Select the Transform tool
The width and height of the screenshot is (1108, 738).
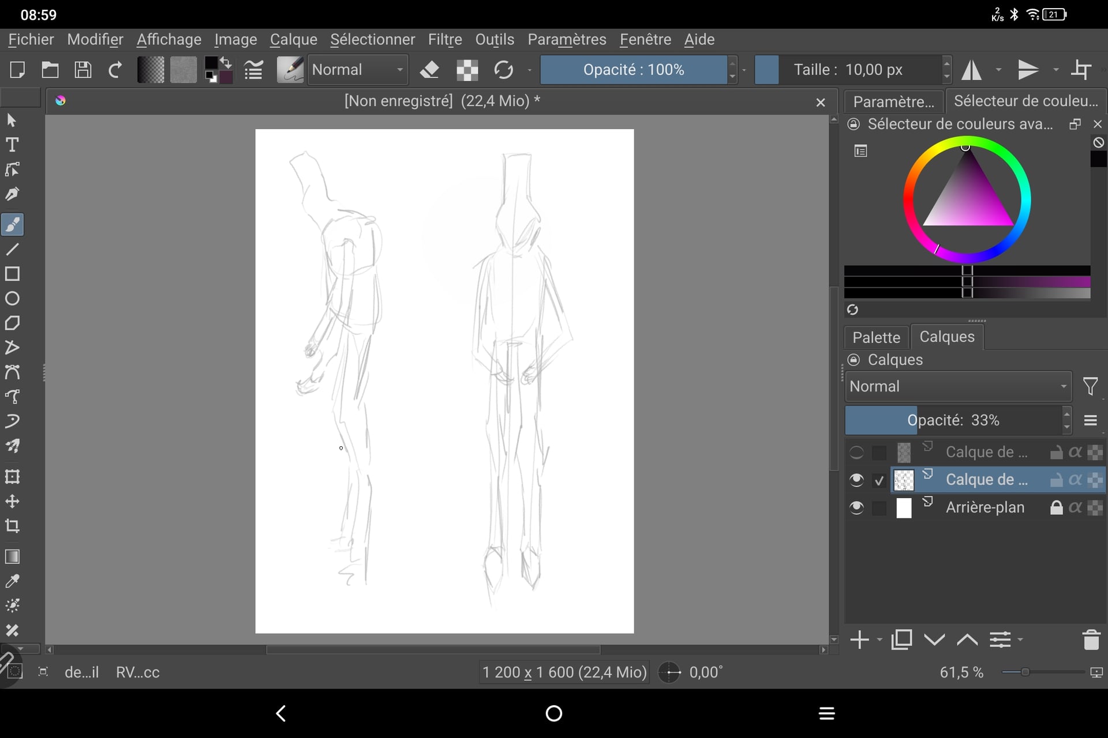12,477
